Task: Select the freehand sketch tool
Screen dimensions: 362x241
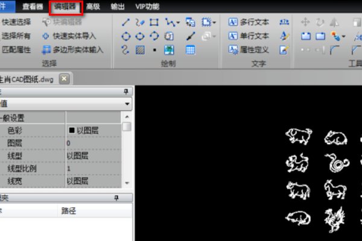Action: pos(140,22)
